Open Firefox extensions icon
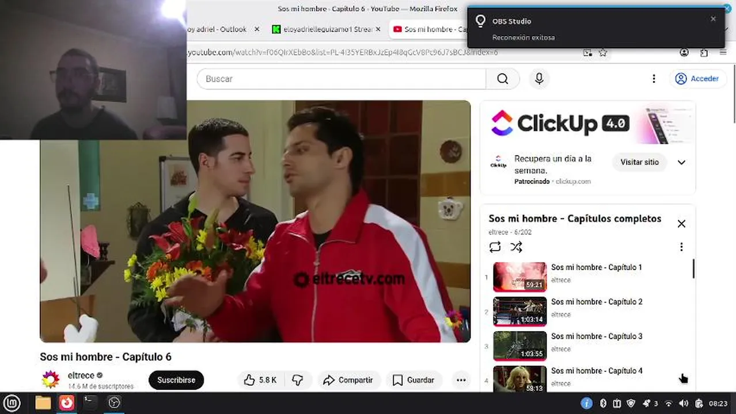 (704, 52)
